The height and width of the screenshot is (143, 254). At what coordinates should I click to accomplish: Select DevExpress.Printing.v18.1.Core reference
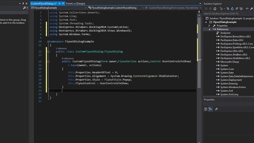237,44
